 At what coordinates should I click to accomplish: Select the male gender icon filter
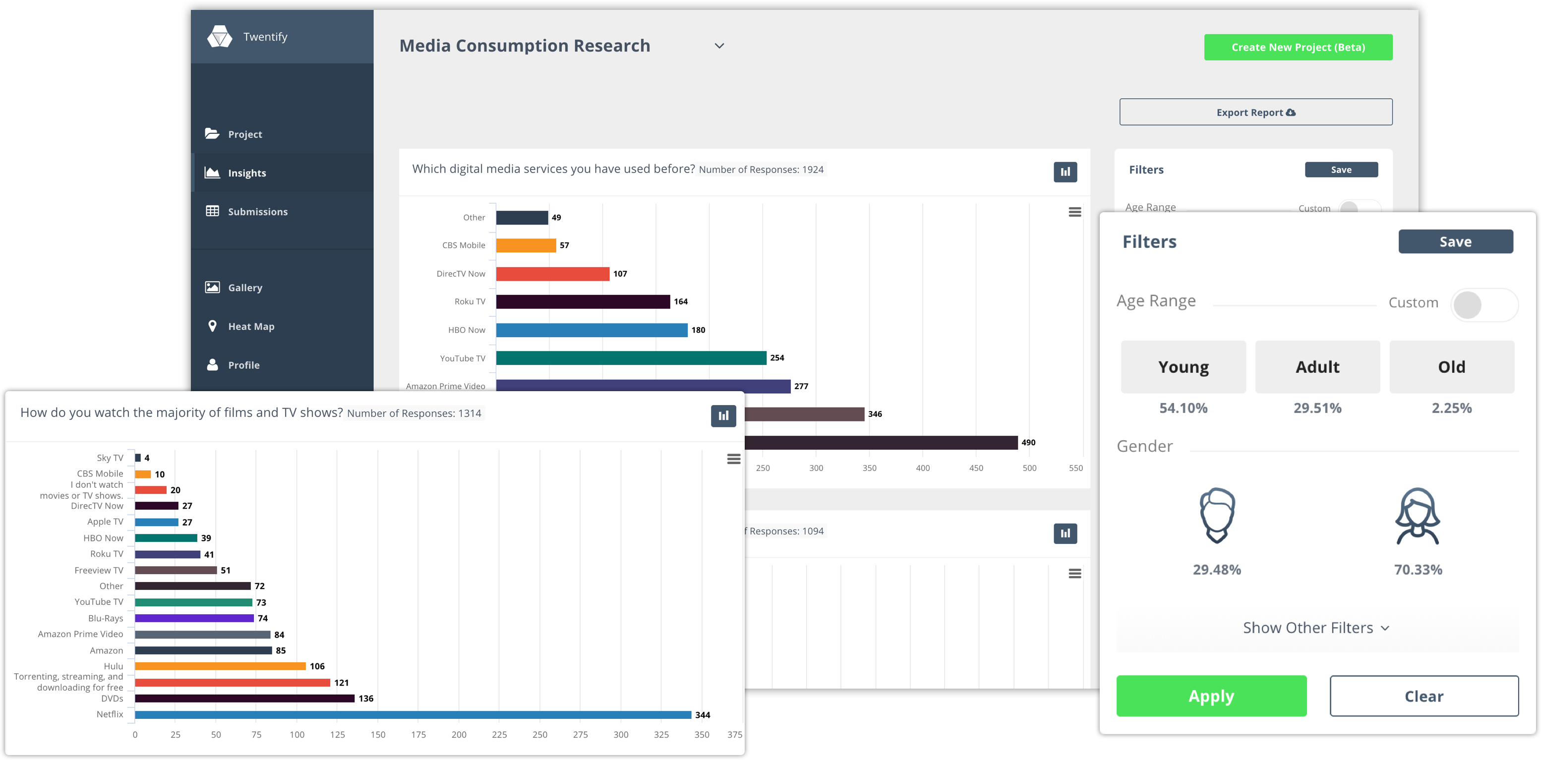point(1217,516)
